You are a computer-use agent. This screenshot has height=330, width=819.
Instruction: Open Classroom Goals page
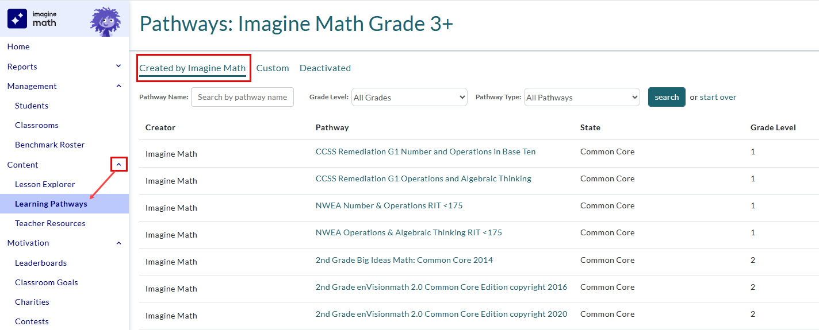(47, 282)
